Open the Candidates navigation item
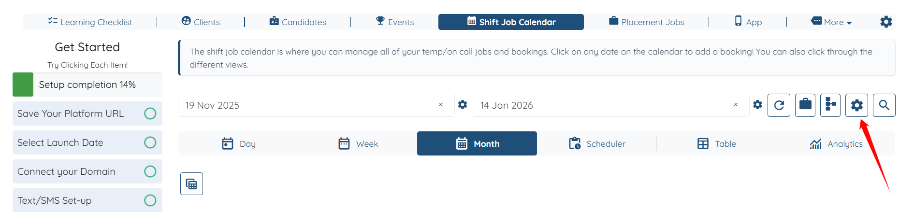Screen dimensions: 914x212 pos(298,22)
